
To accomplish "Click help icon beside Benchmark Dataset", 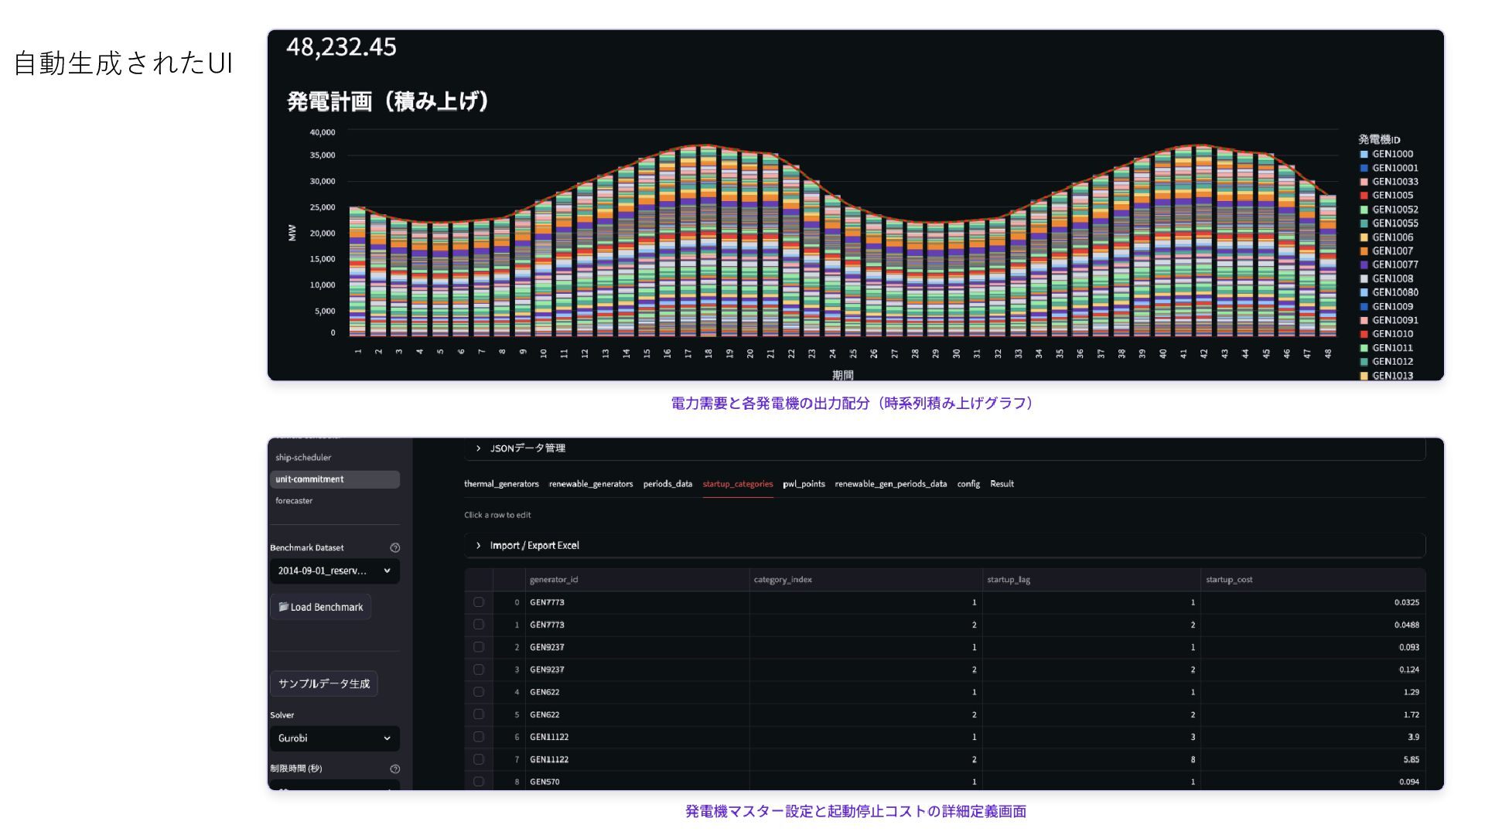I will [x=395, y=547].
